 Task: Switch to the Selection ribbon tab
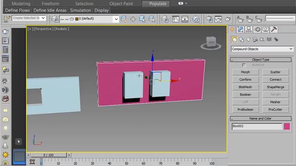84,4
